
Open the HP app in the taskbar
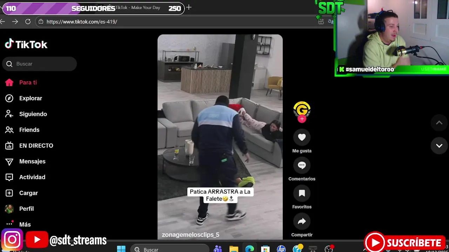coord(281,249)
